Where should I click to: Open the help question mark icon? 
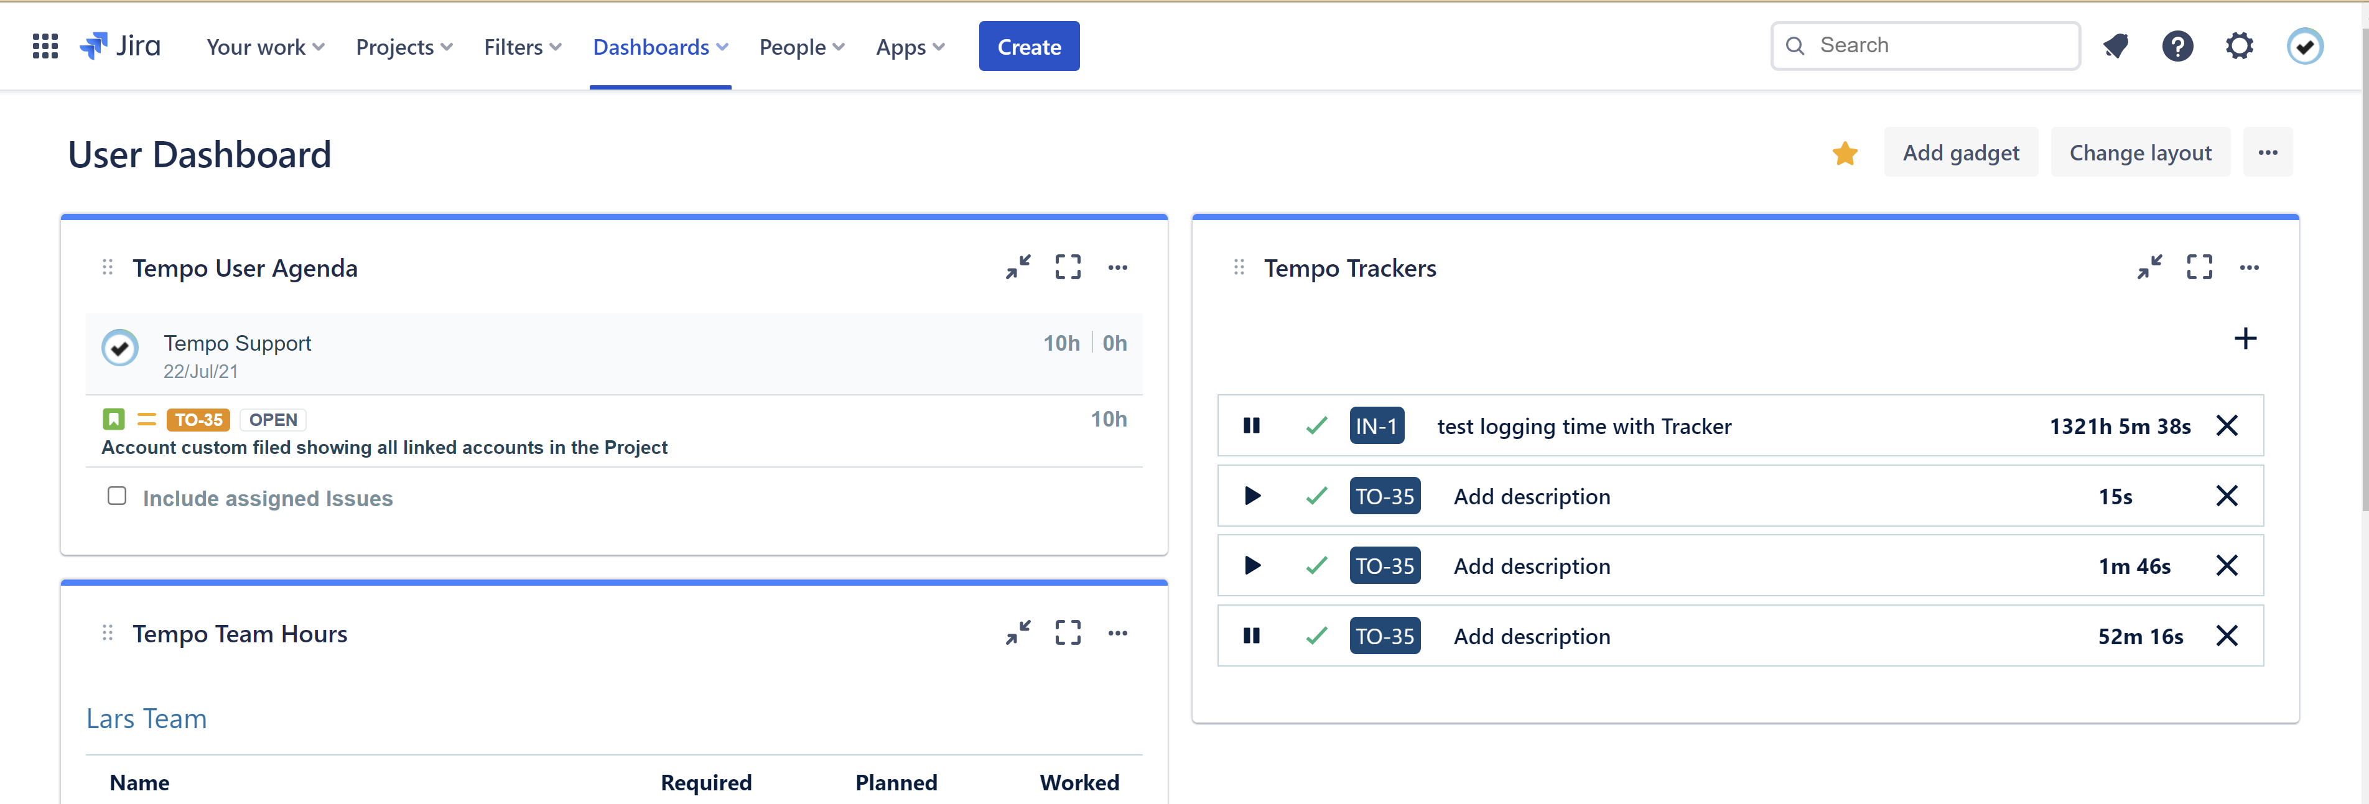[x=2178, y=45]
